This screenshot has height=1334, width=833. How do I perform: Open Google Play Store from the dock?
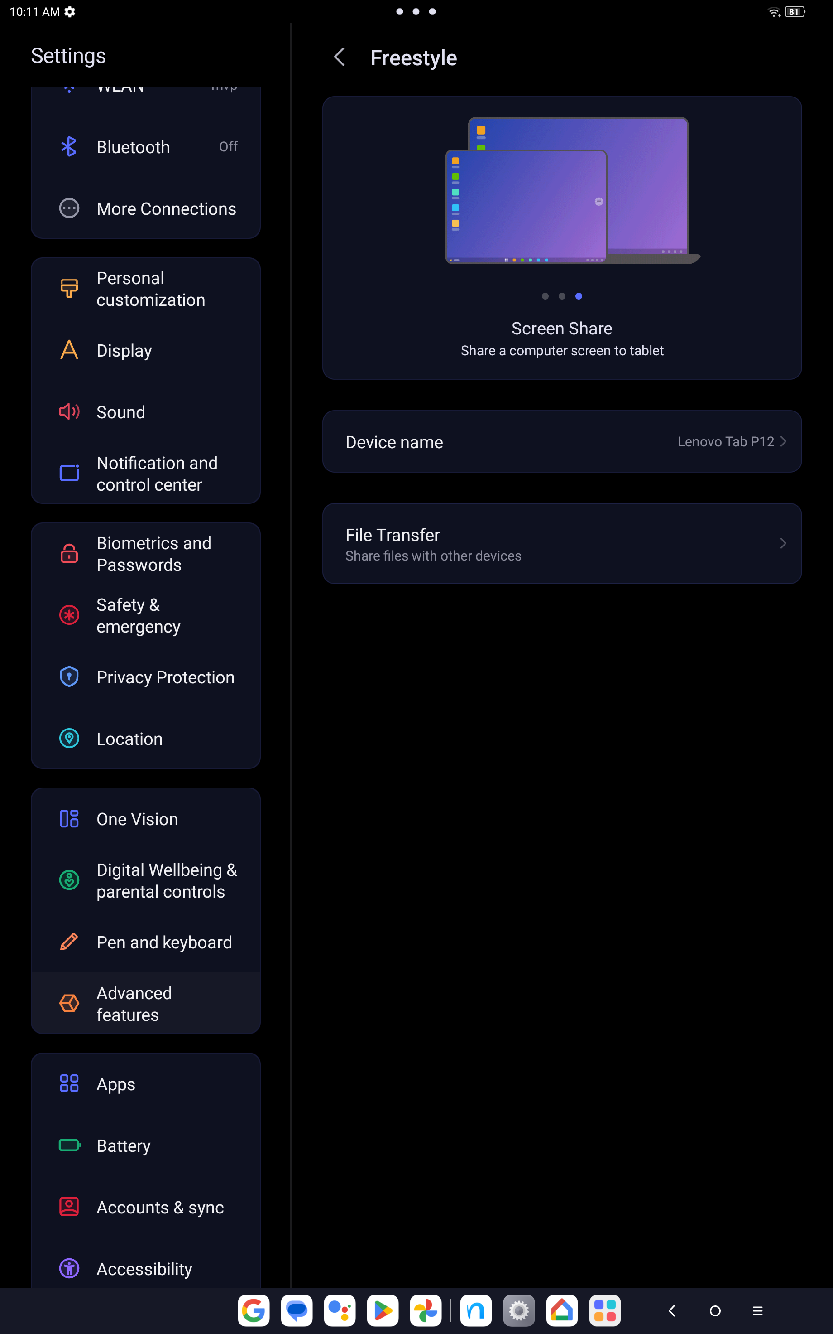point(383,1310)
